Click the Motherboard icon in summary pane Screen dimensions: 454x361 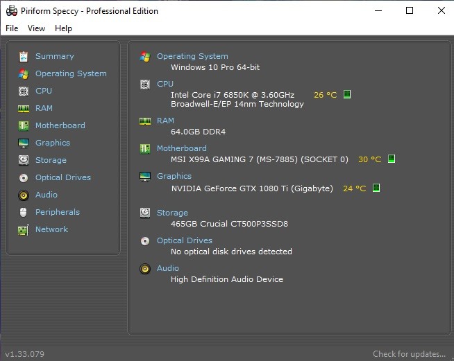[145, 148]
